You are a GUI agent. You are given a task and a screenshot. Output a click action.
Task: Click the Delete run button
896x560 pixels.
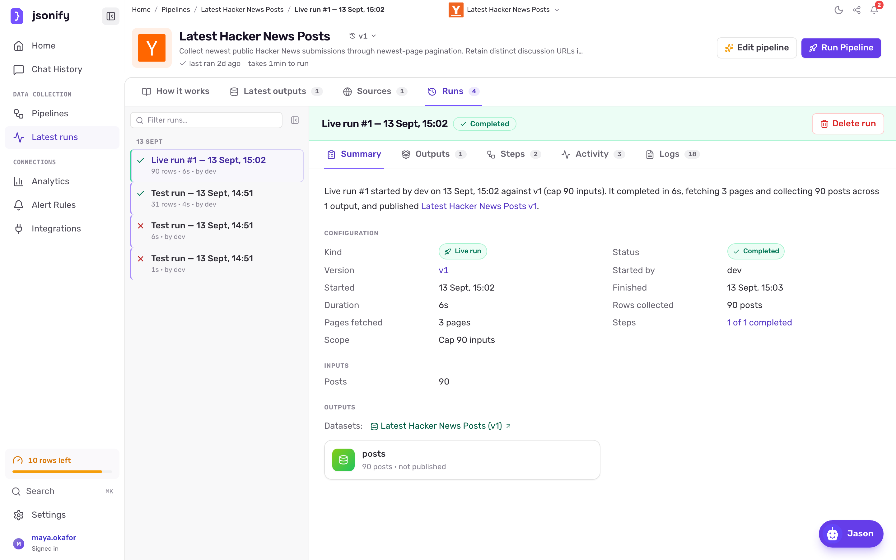point(848,124)
